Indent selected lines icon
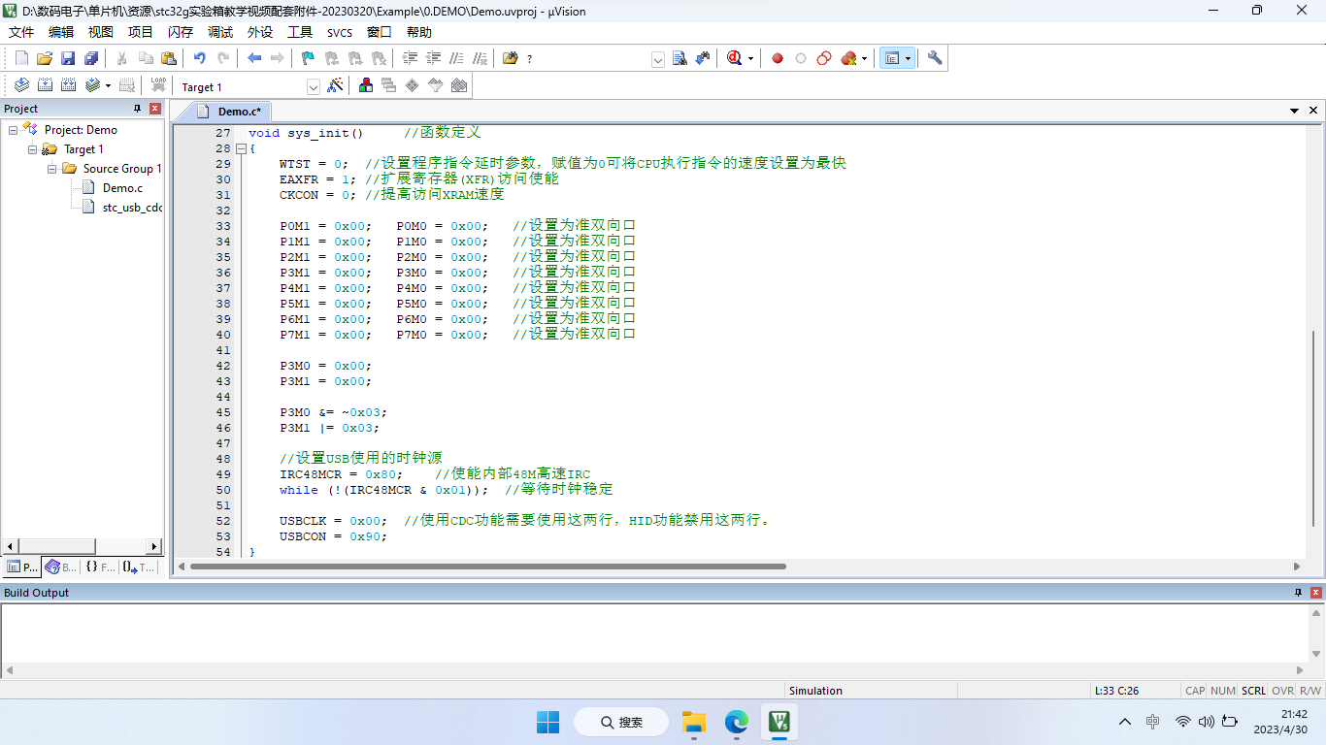This screenshot has height=745, width=1326. (410, 58)
